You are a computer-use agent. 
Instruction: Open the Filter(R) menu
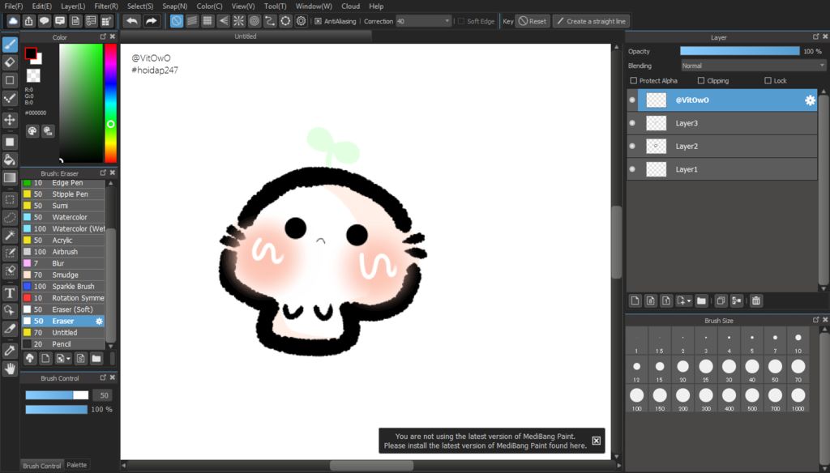pos(106,6)
